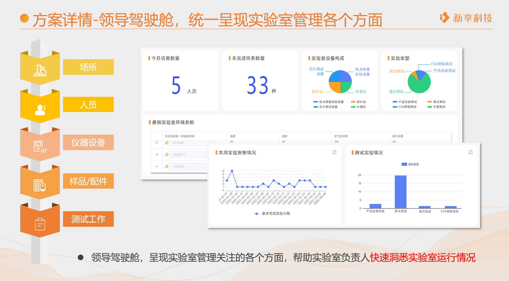Click the horizontal scrollbar under the environment table
The height and width of the screenshot is (281, 509).
click(179, 173)
